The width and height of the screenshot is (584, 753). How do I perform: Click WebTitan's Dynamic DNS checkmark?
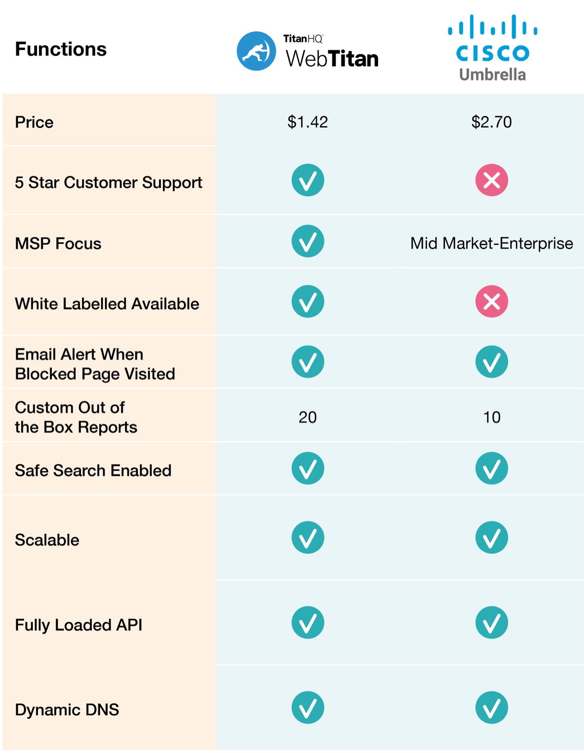click(x=308, y=708)
